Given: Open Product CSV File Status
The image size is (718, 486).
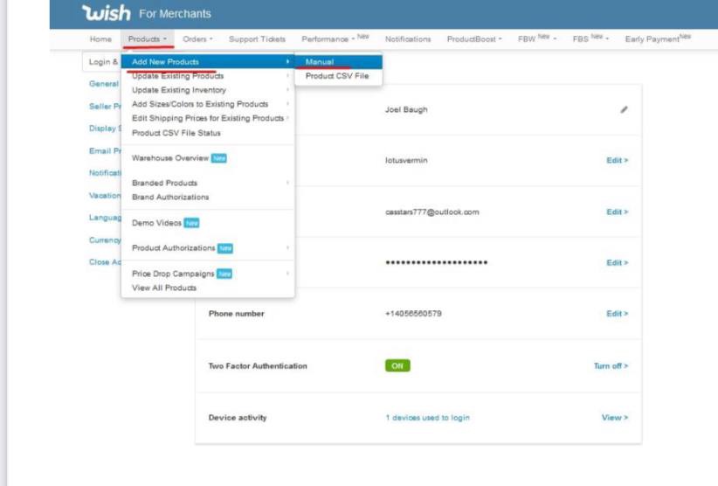Looking at the screenshot, I should pos(208,133).
